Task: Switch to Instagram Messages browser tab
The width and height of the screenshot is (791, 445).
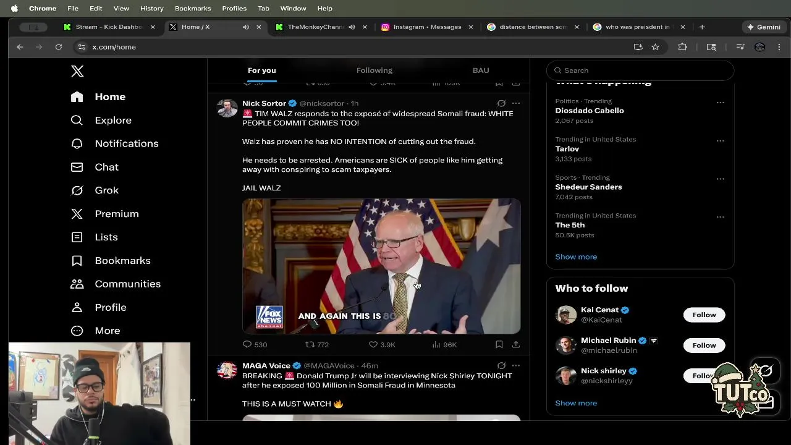Action: pyautogui.click(x=426, y=27)
